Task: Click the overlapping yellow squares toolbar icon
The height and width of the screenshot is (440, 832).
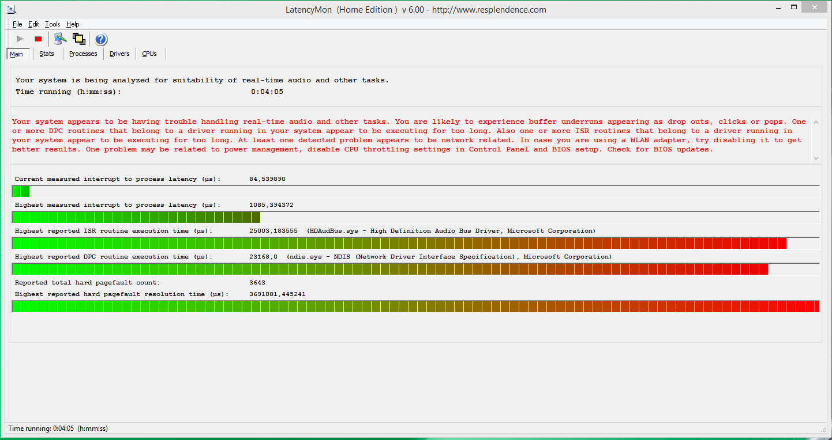Action: point(79,39)
